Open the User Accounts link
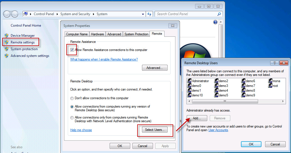Image resolution: width=291 pixels, height=153 pixels. (x=218, y=130)
